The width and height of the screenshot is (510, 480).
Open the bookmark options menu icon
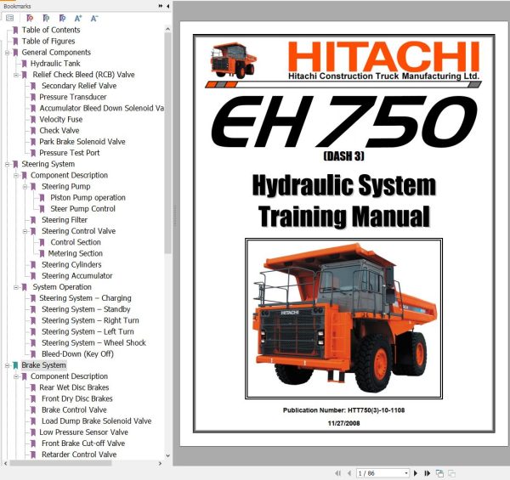9,18
